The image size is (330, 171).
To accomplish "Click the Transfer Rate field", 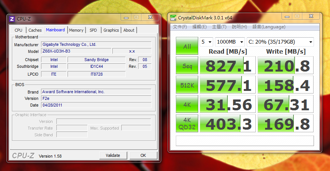I will pos(72,128).
